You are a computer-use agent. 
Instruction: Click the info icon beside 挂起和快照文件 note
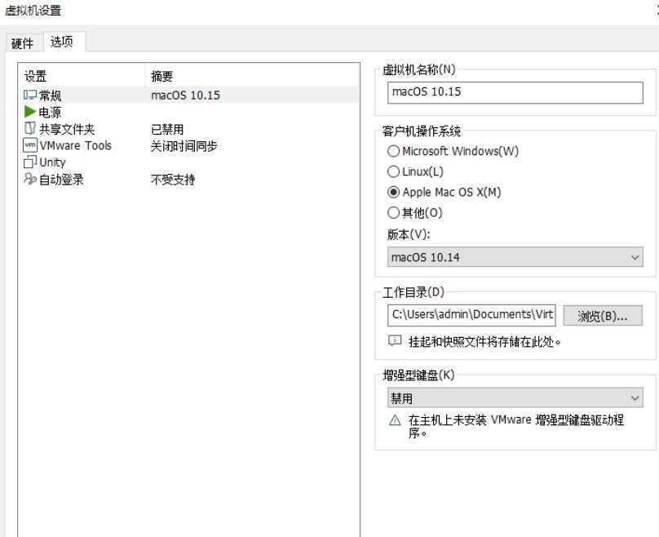395,340
